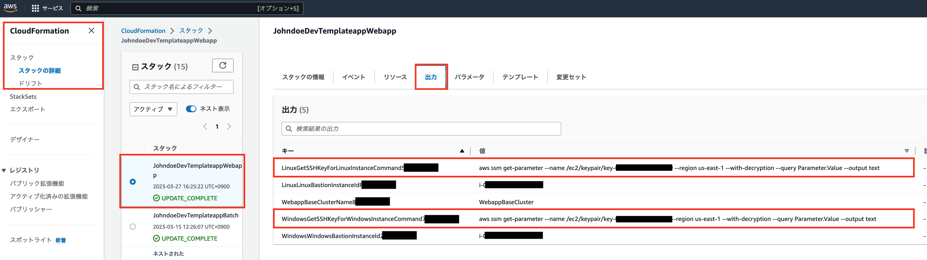Click the WebappBaseCluster output value

pyautogui.click(x=506, y=202)
